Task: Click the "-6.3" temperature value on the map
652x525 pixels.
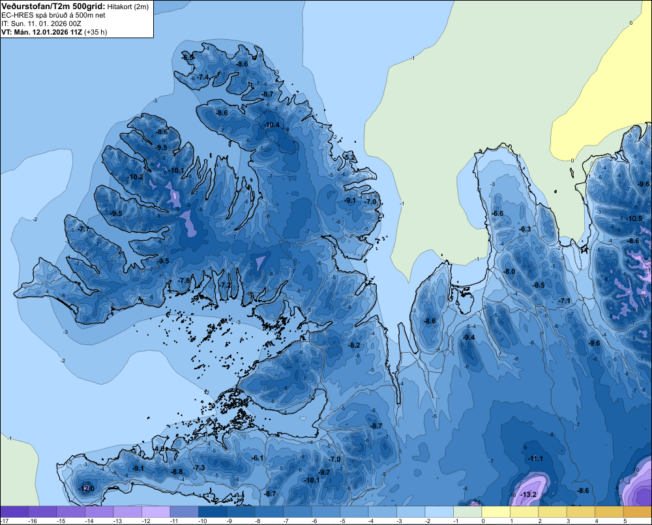Action: tap(525, 229)
